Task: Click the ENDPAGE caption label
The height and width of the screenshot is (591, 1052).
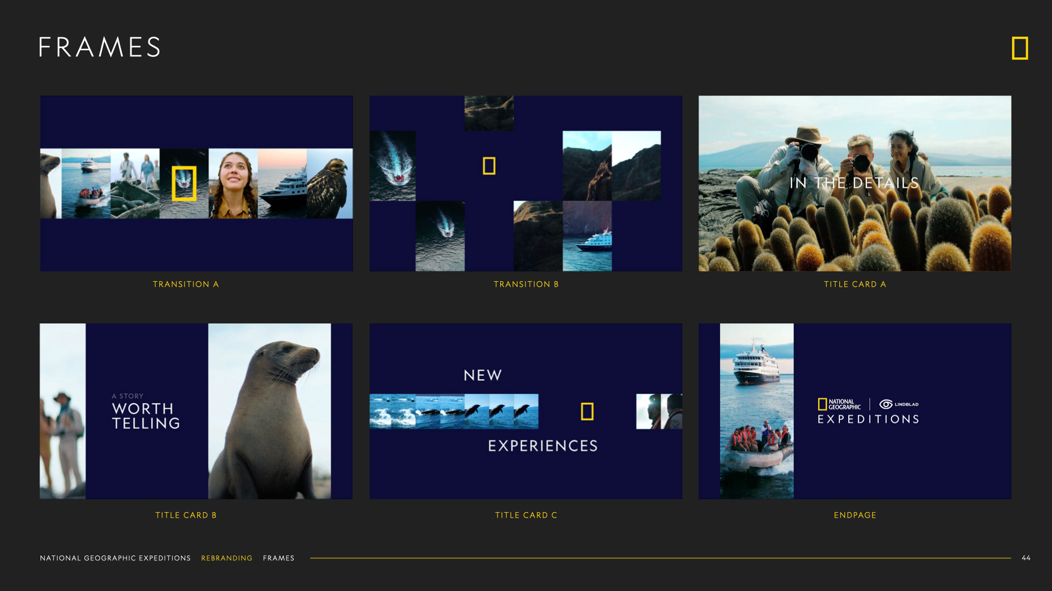Action: pos(855,515)
